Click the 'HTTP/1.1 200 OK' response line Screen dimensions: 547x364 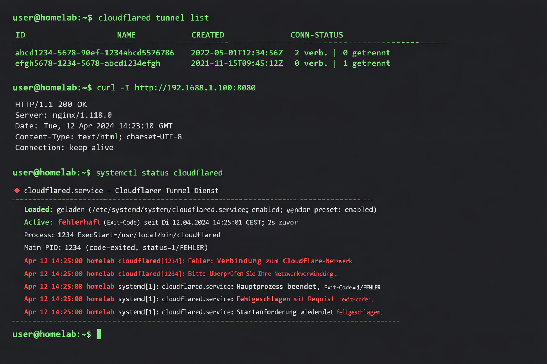(51, 105)
